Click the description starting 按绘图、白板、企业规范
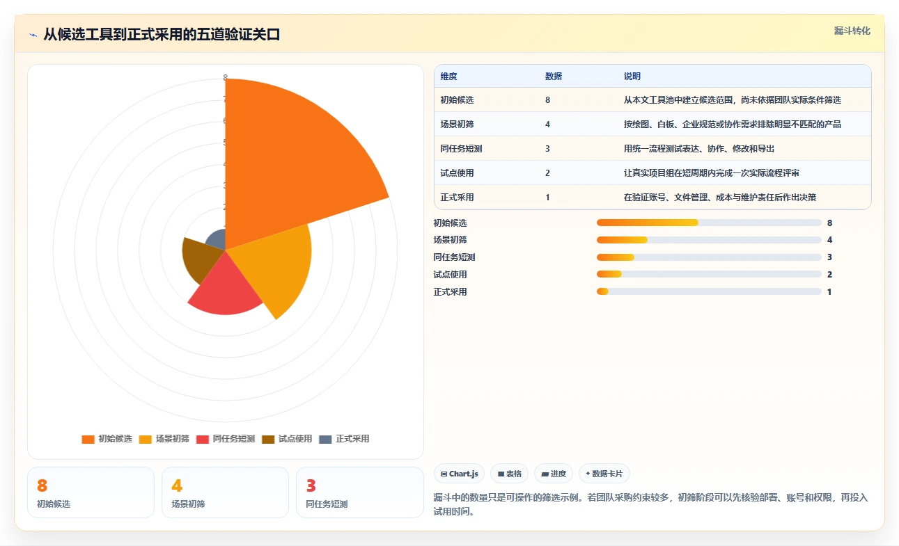This screenshot has height=546, width=899. [x=733, y=125]
